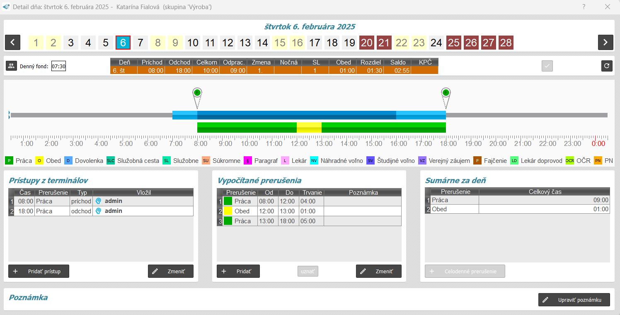This screenshot has width=620, height=315.
Task: Select day 20 in the calendar strip
Action: tap(366, 43)
